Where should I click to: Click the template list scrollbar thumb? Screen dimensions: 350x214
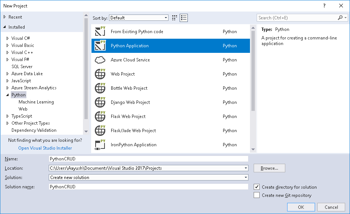[x=253, y=71]
